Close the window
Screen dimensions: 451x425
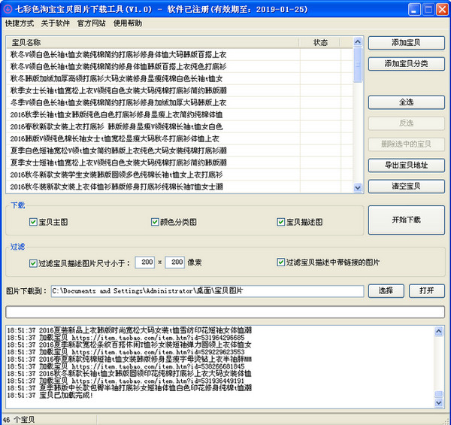(442, 10)
